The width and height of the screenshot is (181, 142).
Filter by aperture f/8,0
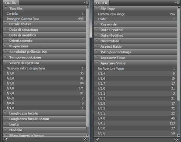pos(44,103)
